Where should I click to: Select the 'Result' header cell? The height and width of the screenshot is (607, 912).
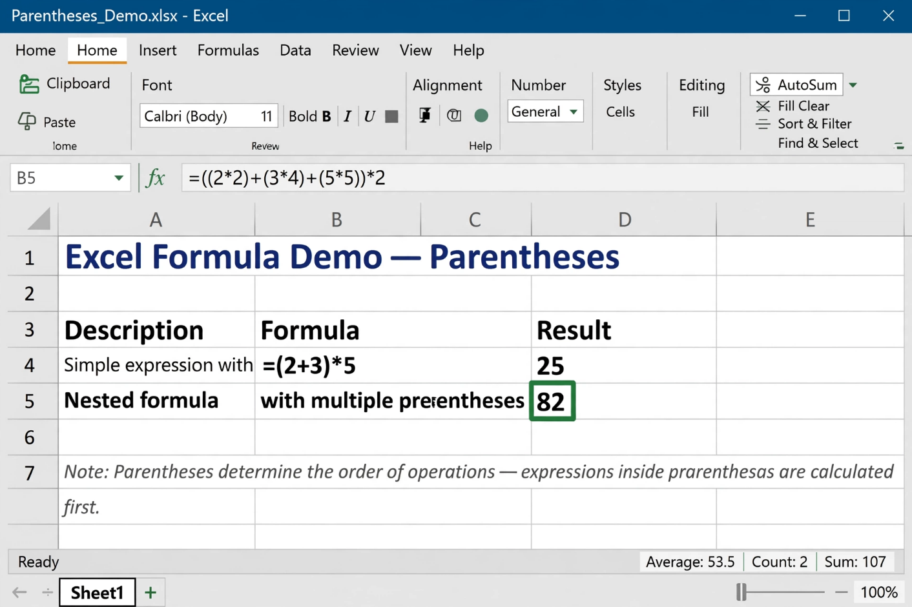coord(624,330)
